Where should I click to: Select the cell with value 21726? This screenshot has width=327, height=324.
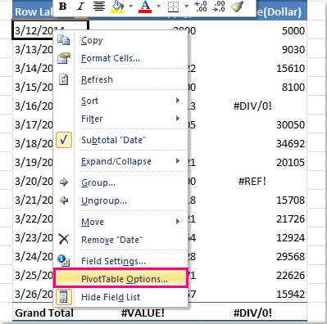(290, 219)
